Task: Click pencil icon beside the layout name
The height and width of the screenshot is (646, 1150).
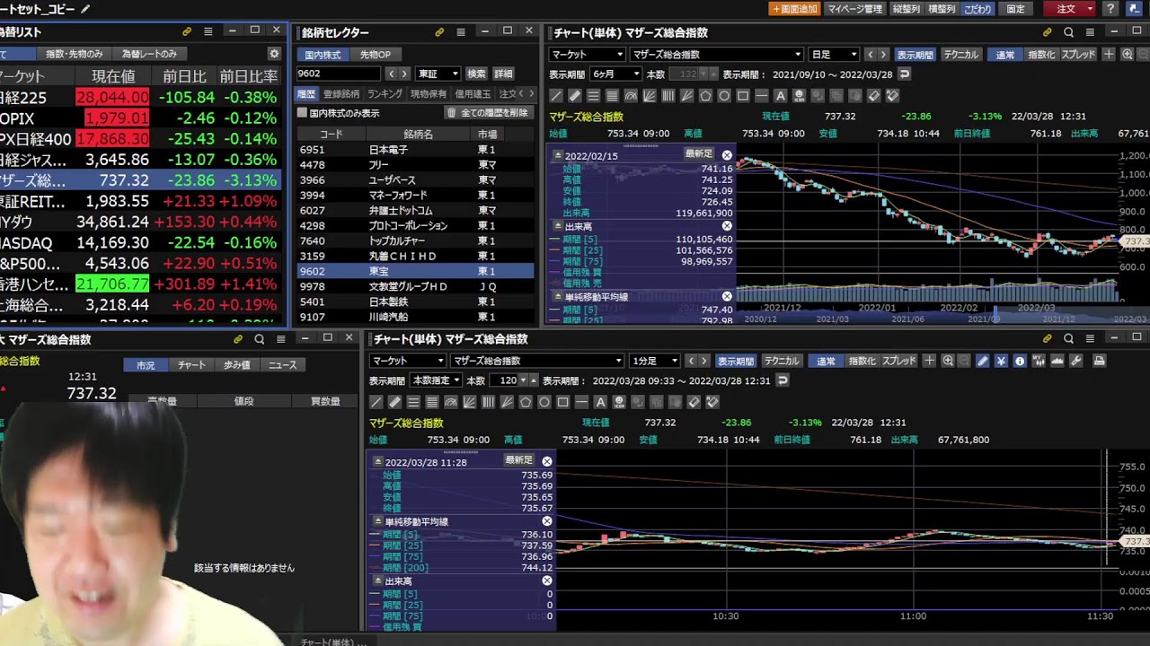Action: tap(85, 9)
